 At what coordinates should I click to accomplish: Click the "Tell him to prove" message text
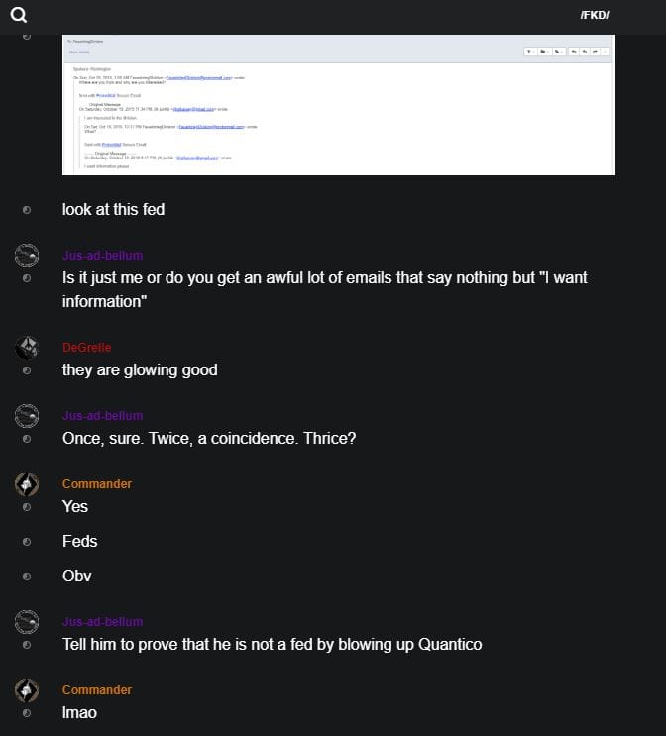[x=272, y=645]
